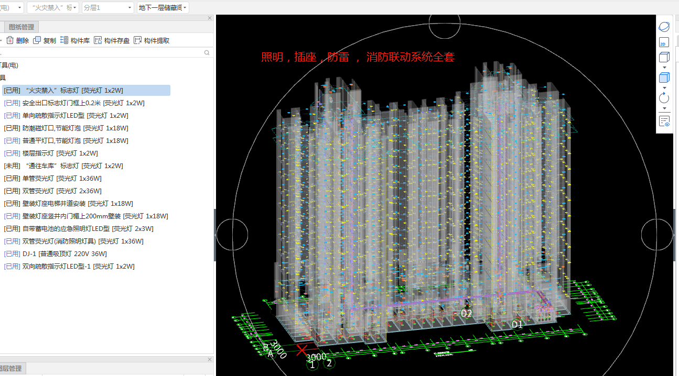679x376 pixels.
Task: Click the red X origin marker in viewport
Action: (x=302, y=350)
